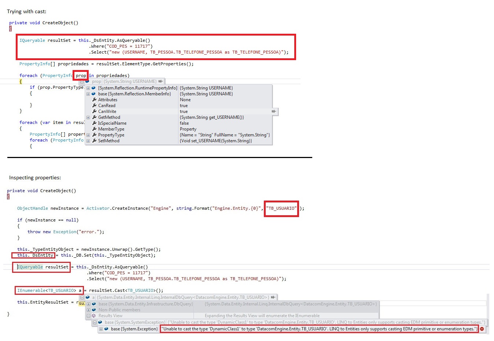Screen dimensions: 494x341
Task: Click the wrench icon beside IsSpecialName
Action: tap(94, 123)
